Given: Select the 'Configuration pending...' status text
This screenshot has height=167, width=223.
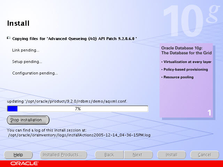Looking at the screenshot, I should (35, 73).
